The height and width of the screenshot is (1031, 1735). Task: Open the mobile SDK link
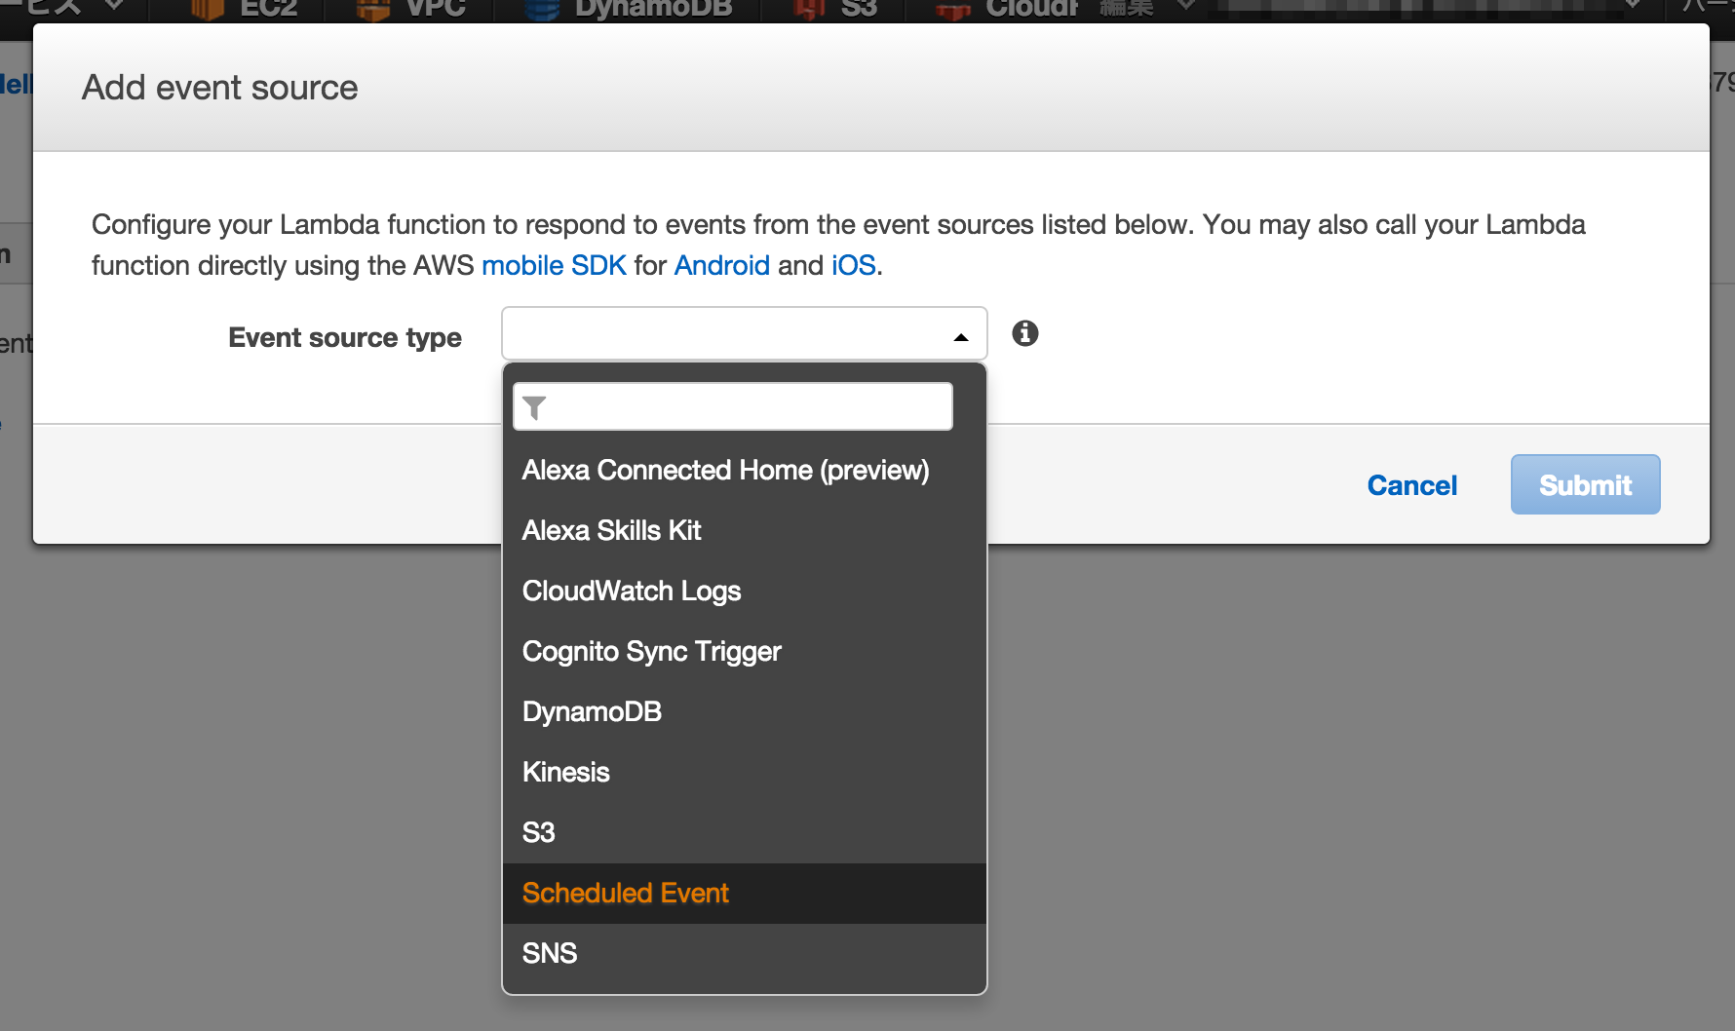(553, 264)
